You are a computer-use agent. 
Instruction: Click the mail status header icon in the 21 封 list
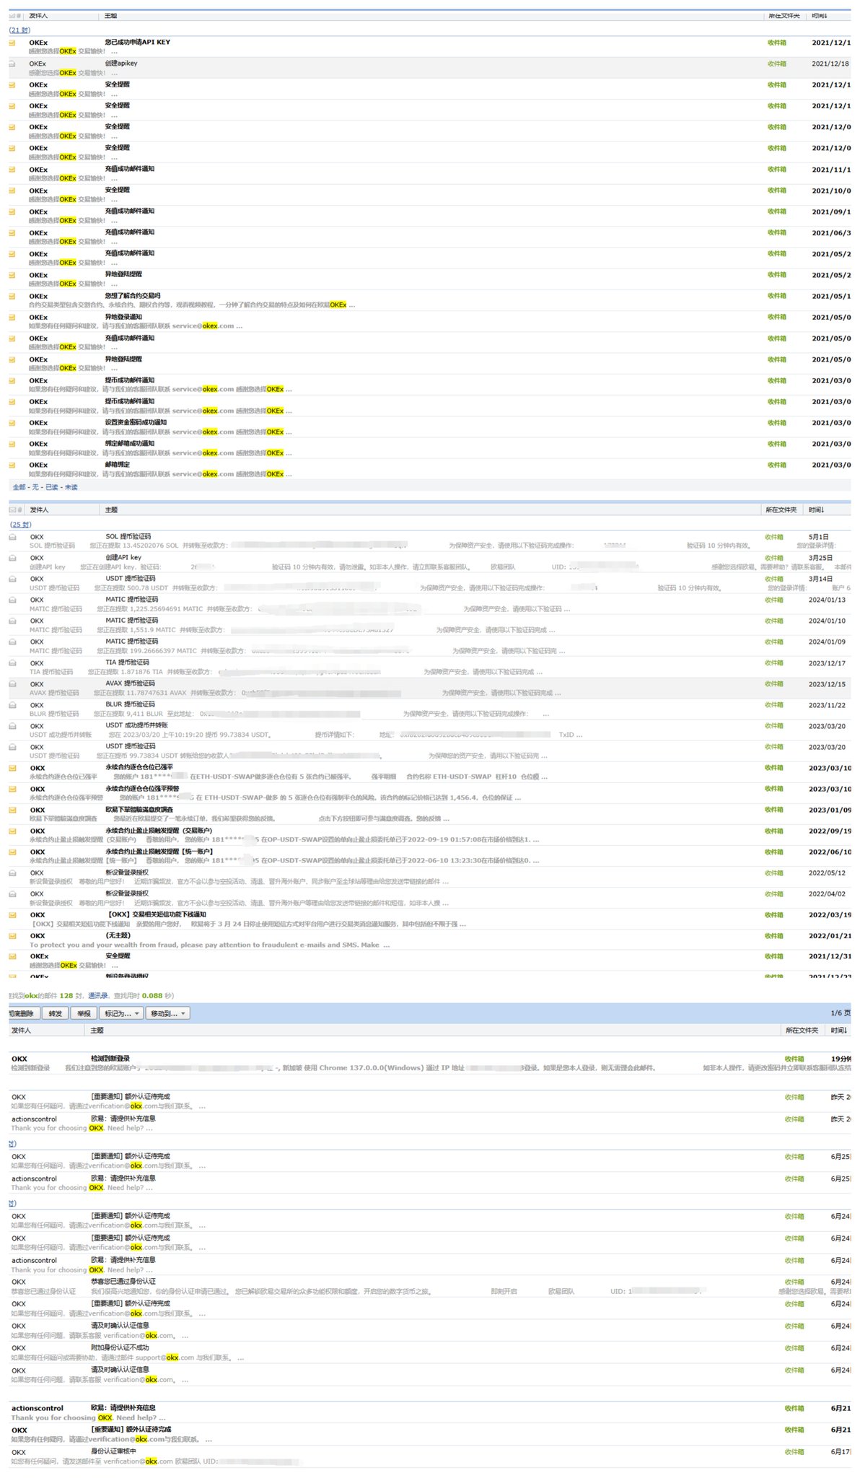coord(12,15)
